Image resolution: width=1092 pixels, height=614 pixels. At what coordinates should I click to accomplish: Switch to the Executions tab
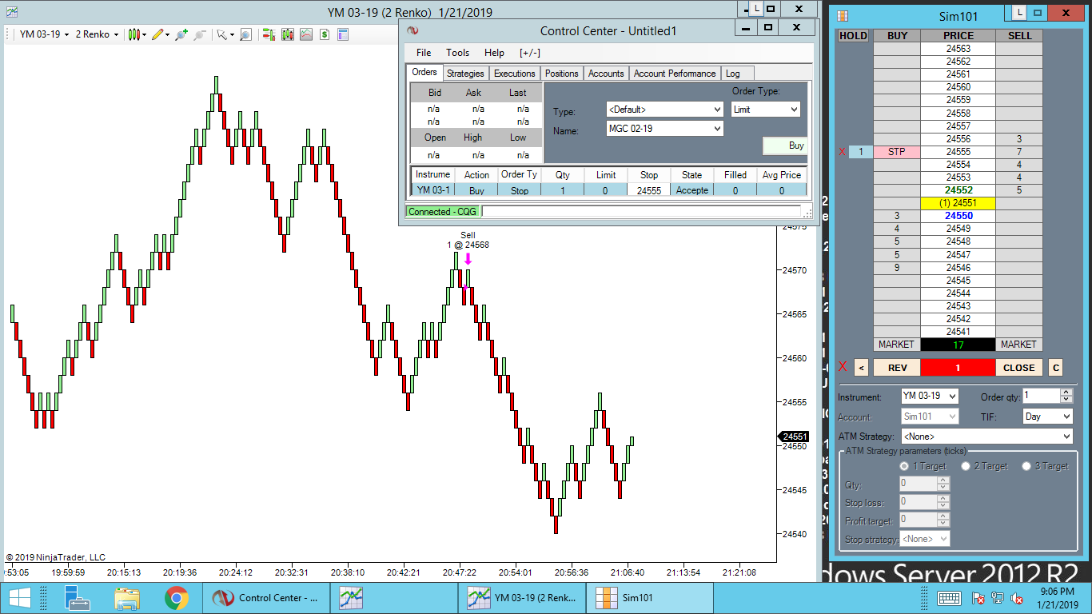(515, 74)
